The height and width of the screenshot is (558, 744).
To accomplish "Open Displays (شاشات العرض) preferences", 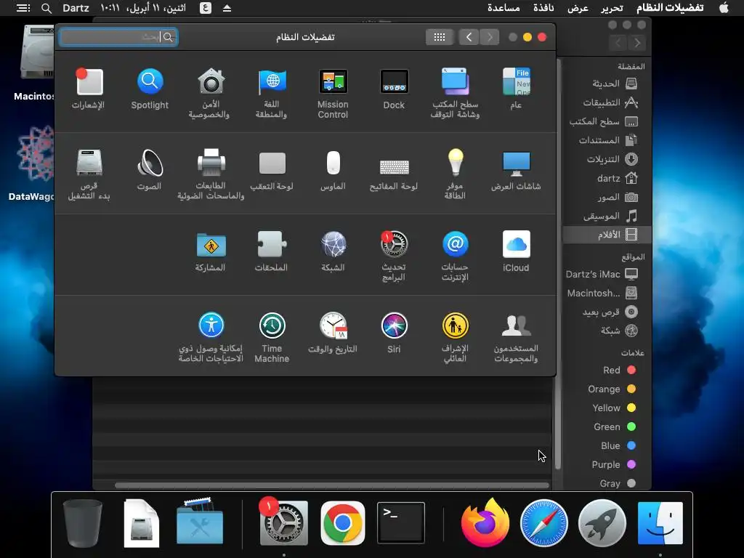I will [517, 170].
